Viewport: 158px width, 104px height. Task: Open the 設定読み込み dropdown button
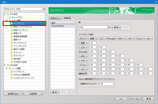point(13,94)
